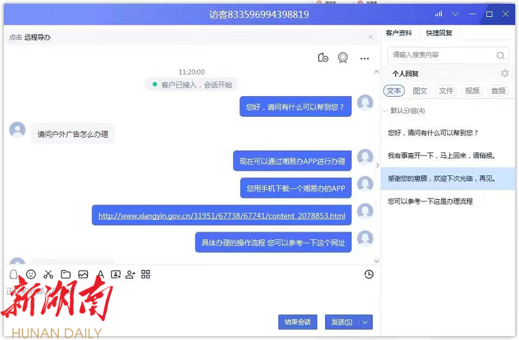Viewport: 519px width, 340px height.
Task: Click the 结束会话 button
Action: 298,322
